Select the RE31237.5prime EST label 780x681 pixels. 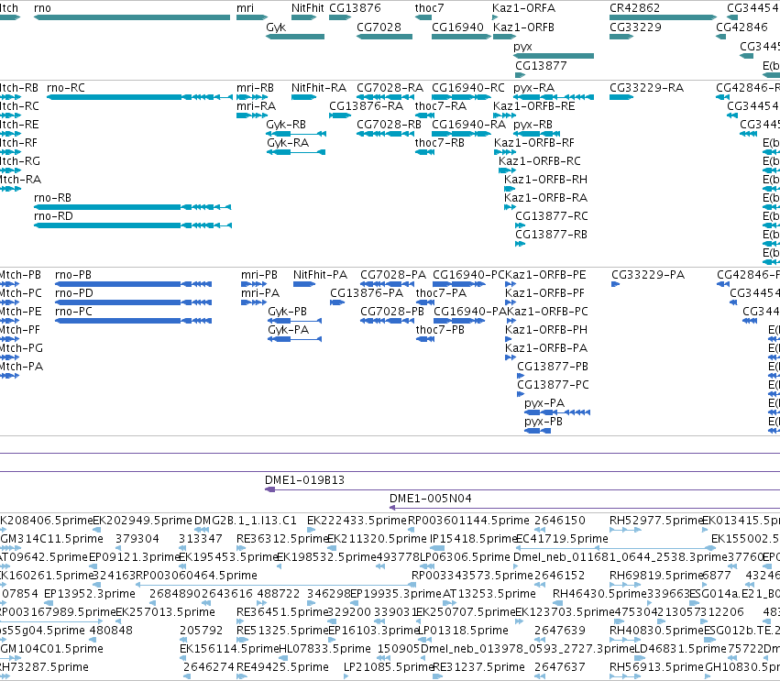(x=478, y=667)
